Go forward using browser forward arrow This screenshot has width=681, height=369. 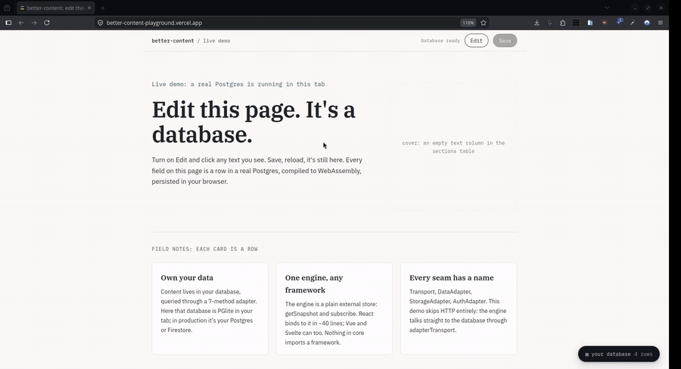(34, 23)
